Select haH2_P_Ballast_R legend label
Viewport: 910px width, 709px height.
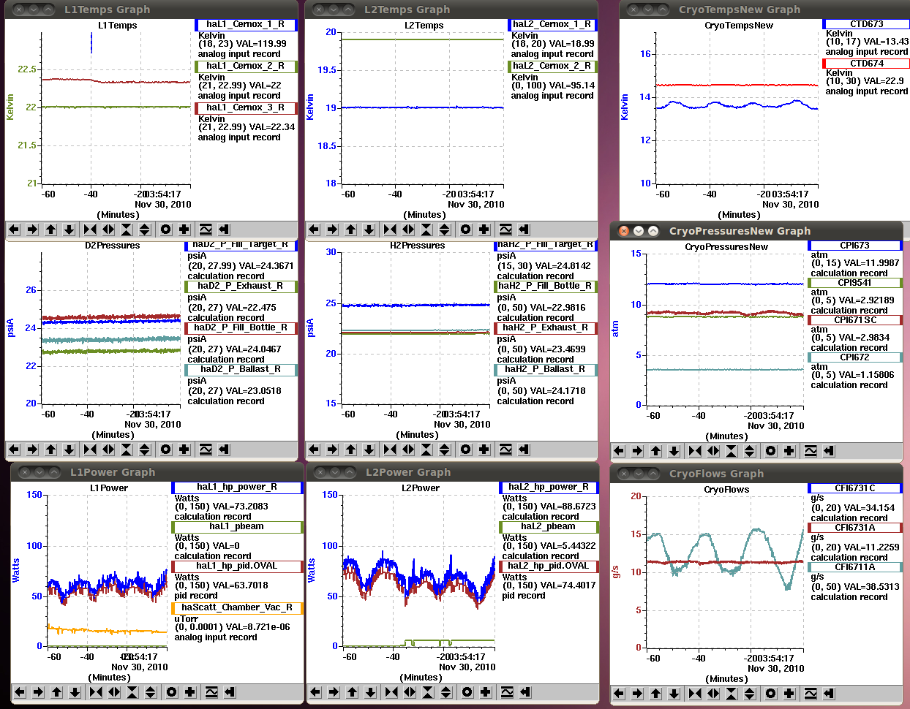click(546, 370)
